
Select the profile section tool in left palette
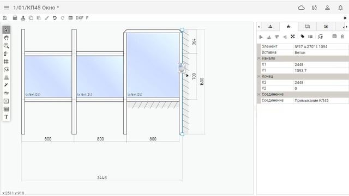(6, 77)
